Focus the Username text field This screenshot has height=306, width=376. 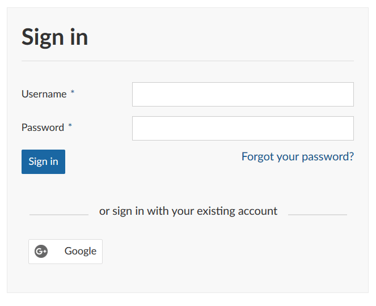pos(243,94)
